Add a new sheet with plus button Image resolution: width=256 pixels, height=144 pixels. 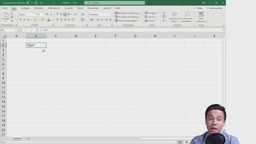click(x=28, y=139)
